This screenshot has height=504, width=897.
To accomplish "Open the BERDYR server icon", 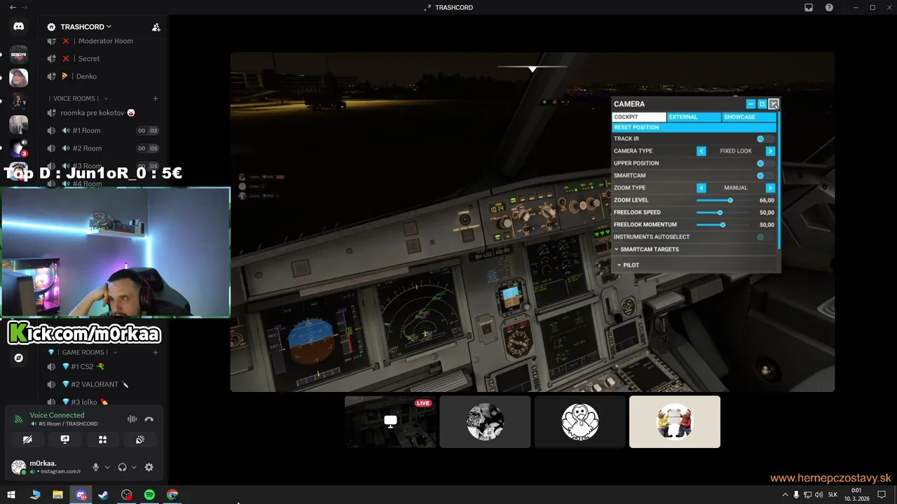I will (18, 54).
